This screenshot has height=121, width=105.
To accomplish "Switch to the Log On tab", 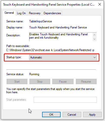I will 21,13.
